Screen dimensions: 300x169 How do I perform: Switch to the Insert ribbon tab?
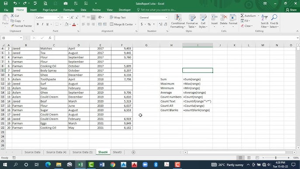(33, 10)
